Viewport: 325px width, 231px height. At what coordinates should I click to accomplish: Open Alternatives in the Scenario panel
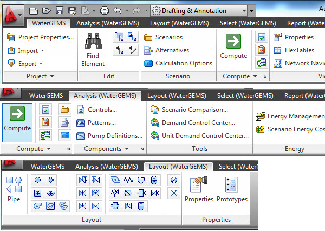pos(167,50)
